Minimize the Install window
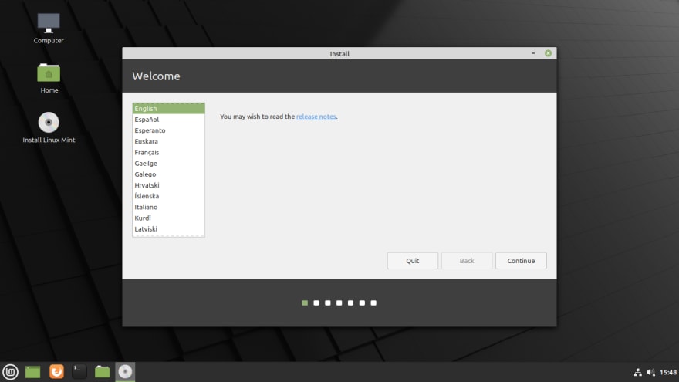The height and width of the screenshot is (382, 679). tap(533, 53)
